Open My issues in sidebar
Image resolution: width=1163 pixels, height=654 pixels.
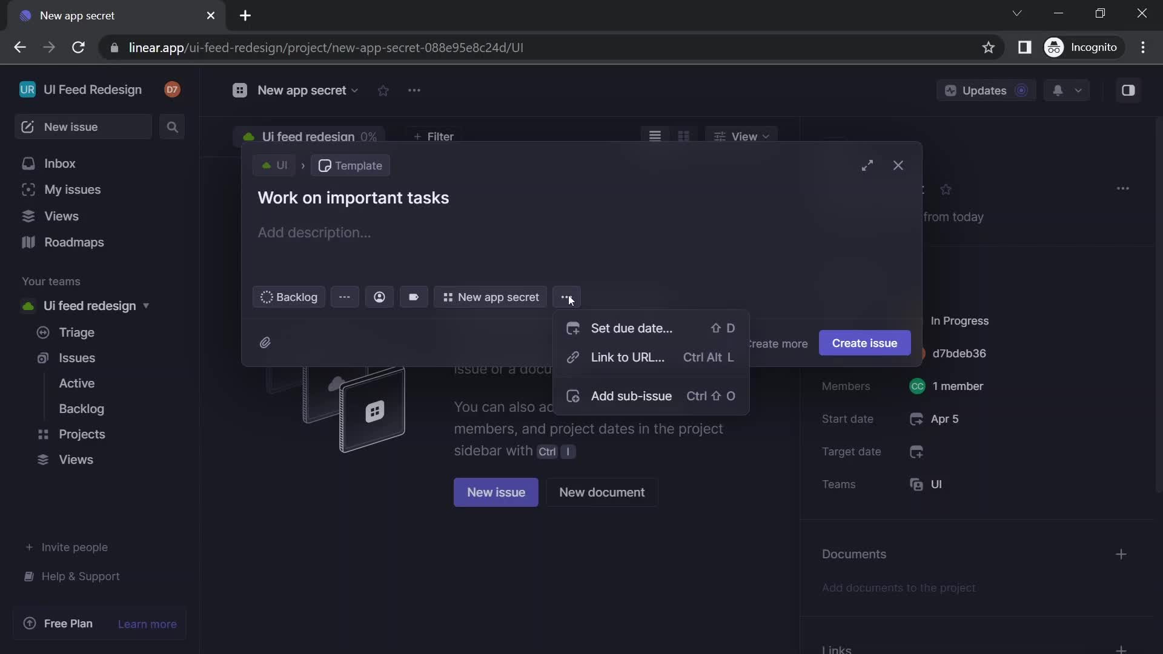[x=72, y=190]
